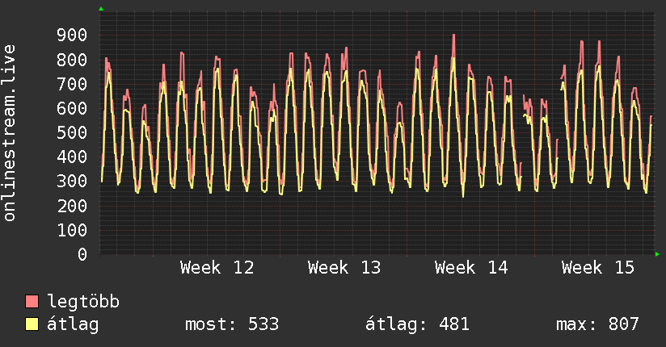Click the green arrow at the x-axis end
The image size is (666, 347).
tap(657, 254)
